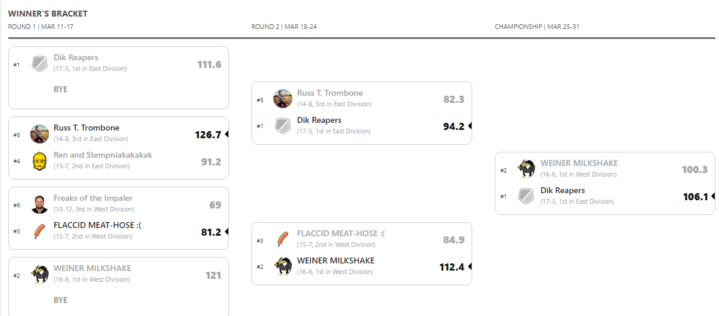This screenshot has height=316, width=719.
Task: Click FLACCID MEAT-HOSE sausage icon in Round 1
Action: [40, 231]
